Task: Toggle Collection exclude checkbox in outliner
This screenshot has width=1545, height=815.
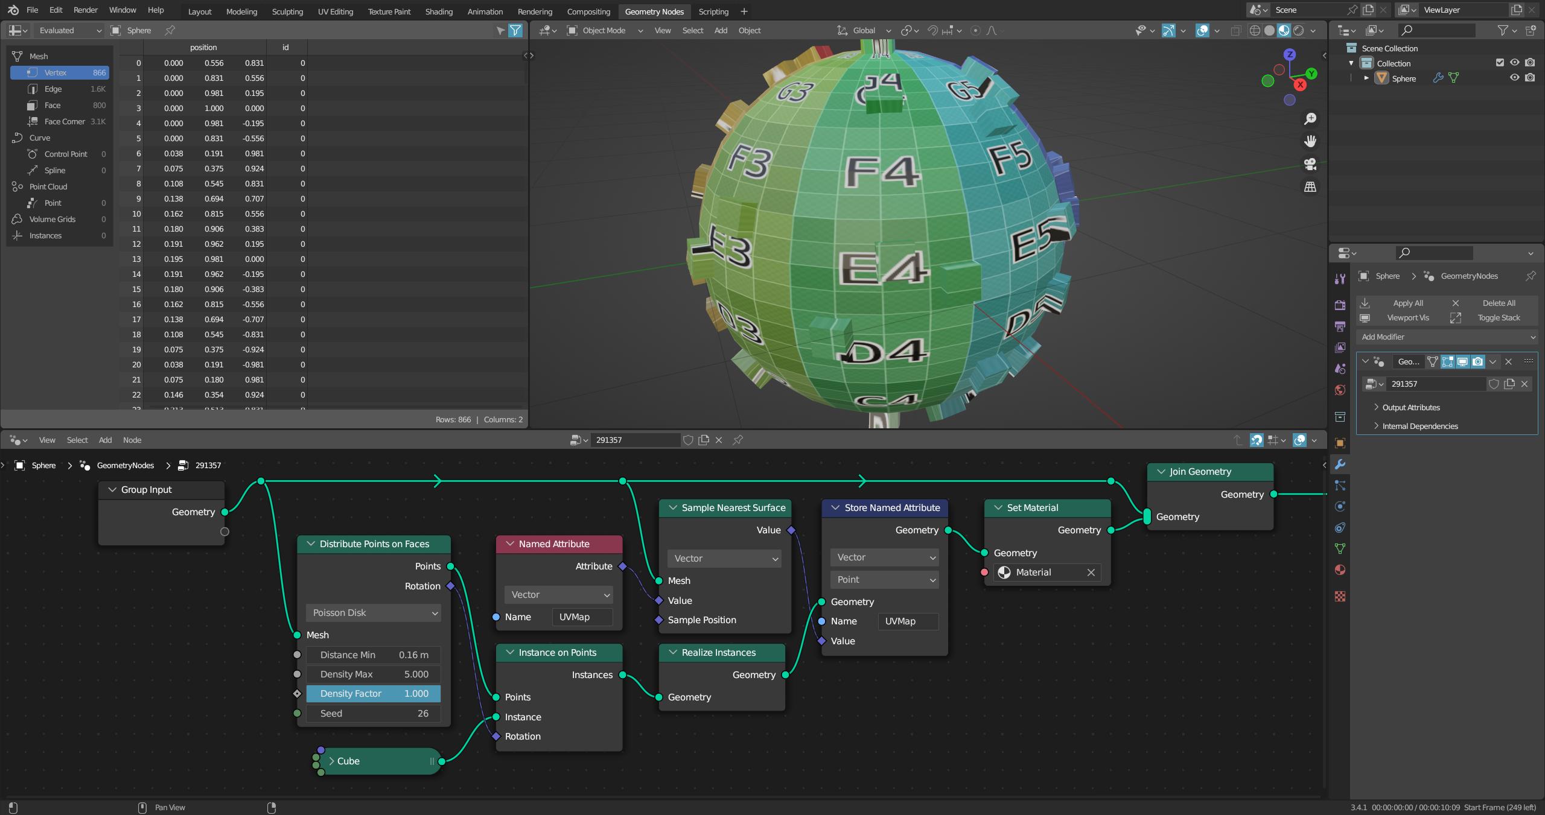Action: click(x=1500, y=63)
